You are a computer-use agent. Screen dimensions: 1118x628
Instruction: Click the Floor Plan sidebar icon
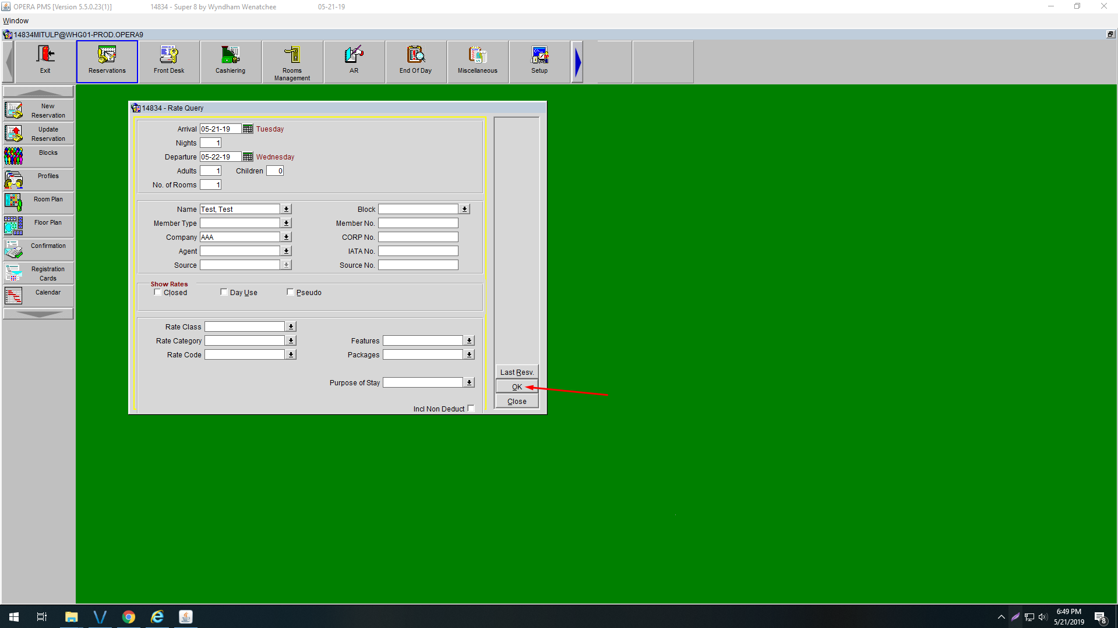click(x=38, y=226)
